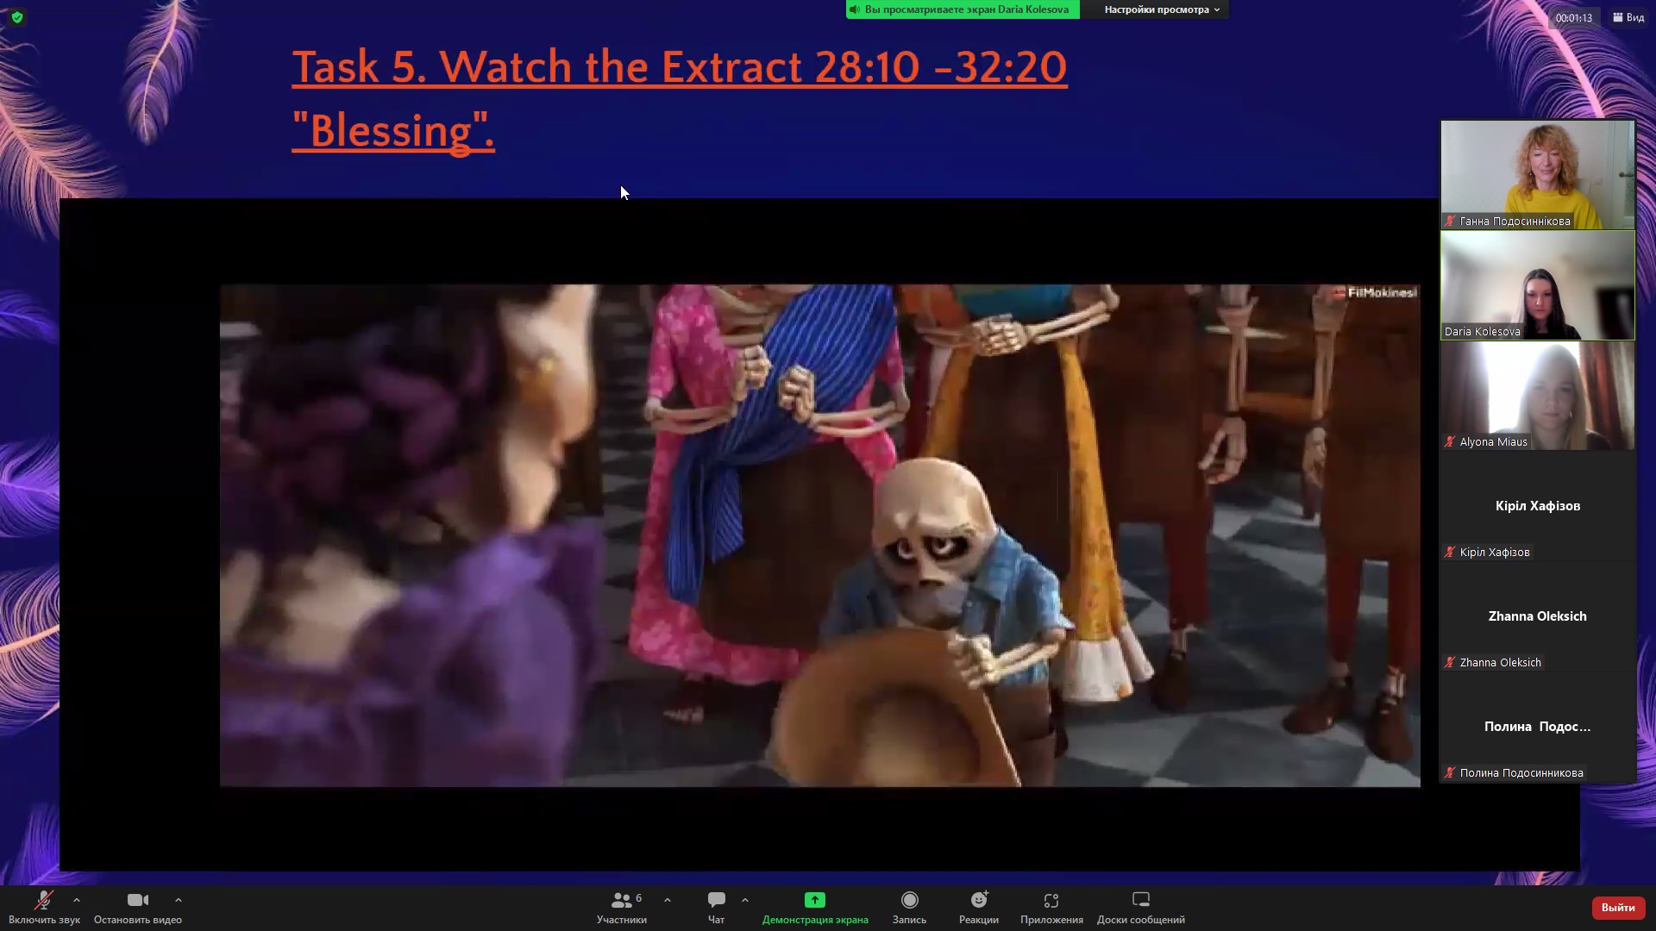This screenshot has height=931, width=1656.
Task: Select Daria Kolesova video thumbnail
Action: tap(1537, 285)
